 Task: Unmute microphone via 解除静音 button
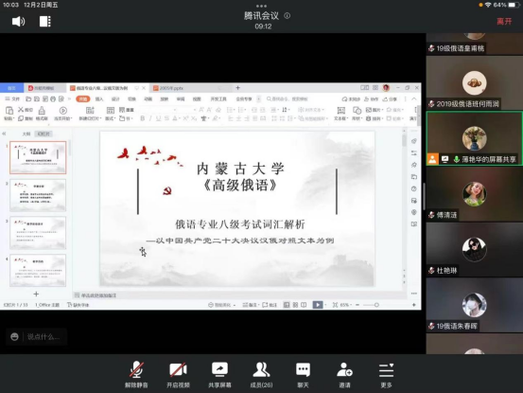pyautogui.click(x=136, y=374)
